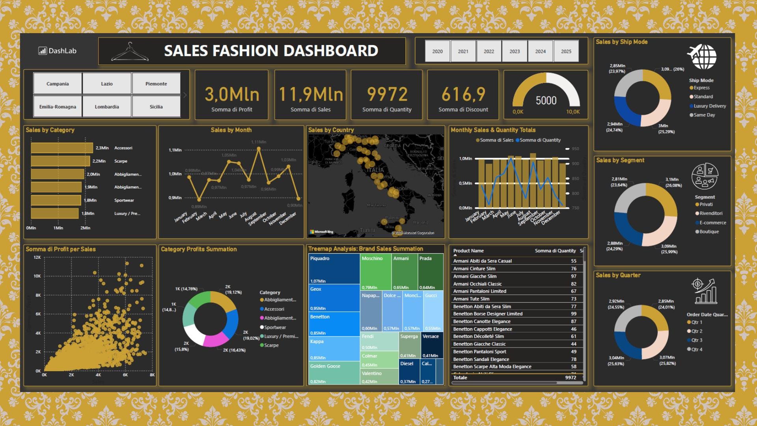Image resolution: width=757 pixels, height=426 pixels.
Task: Click the 1,11Mln peak point on line chart
Action: click(259, 149)
